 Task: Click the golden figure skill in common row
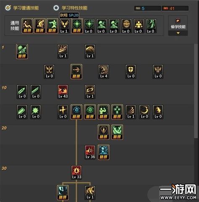tap(138, 26)
